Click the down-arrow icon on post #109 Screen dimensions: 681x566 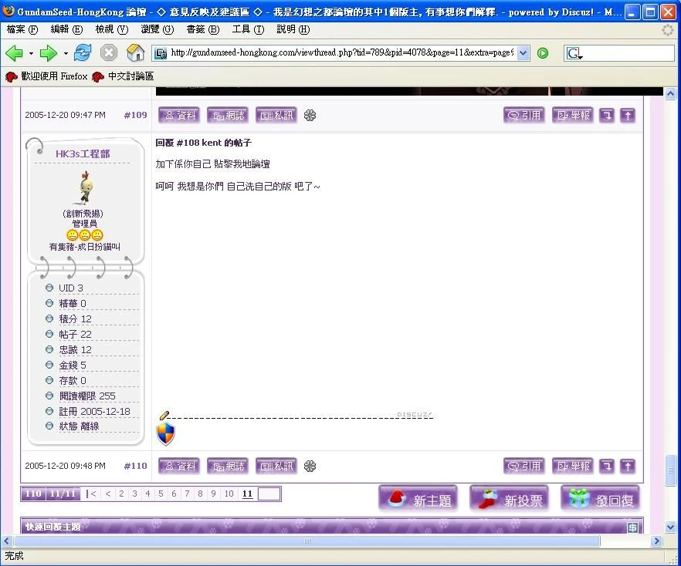coord(607,116)
